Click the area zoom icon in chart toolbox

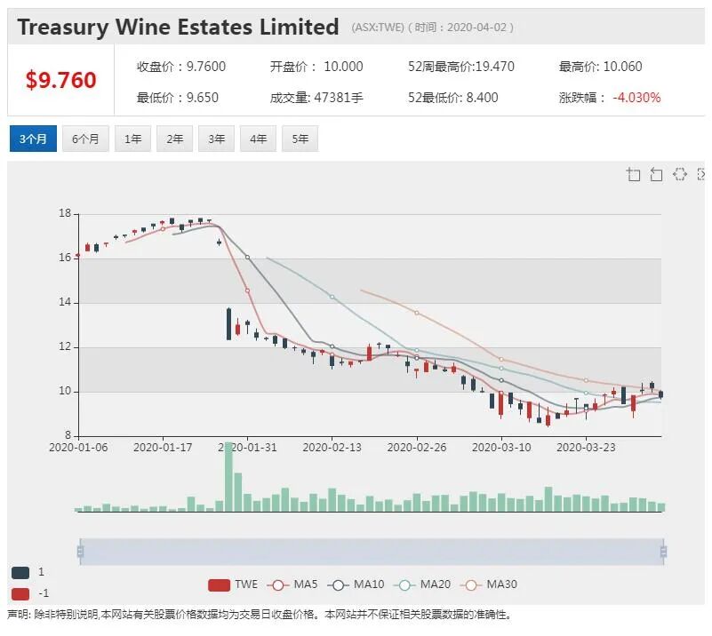(634, 174)
